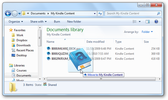Click the folder icon in address bar
The width and height of the screenshot is (168, 100).
tap(24, 13)
